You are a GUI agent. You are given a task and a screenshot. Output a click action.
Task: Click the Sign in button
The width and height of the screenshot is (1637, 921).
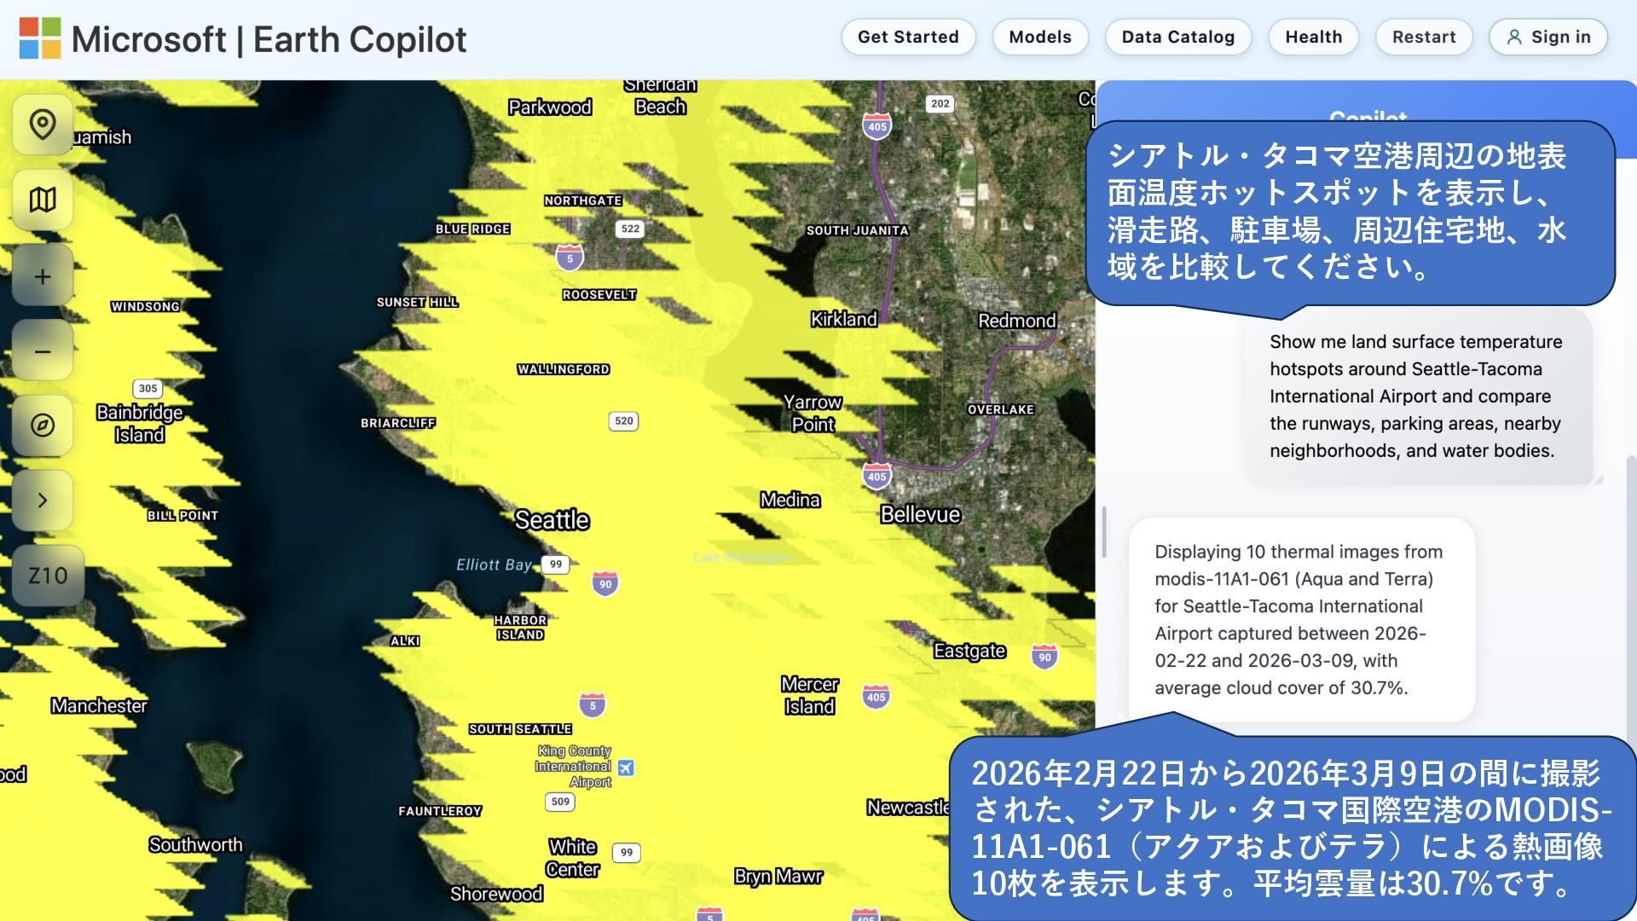click(1548, 37)
